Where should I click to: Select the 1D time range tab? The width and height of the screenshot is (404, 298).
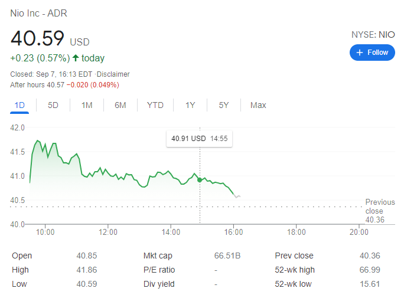point(19,105)
